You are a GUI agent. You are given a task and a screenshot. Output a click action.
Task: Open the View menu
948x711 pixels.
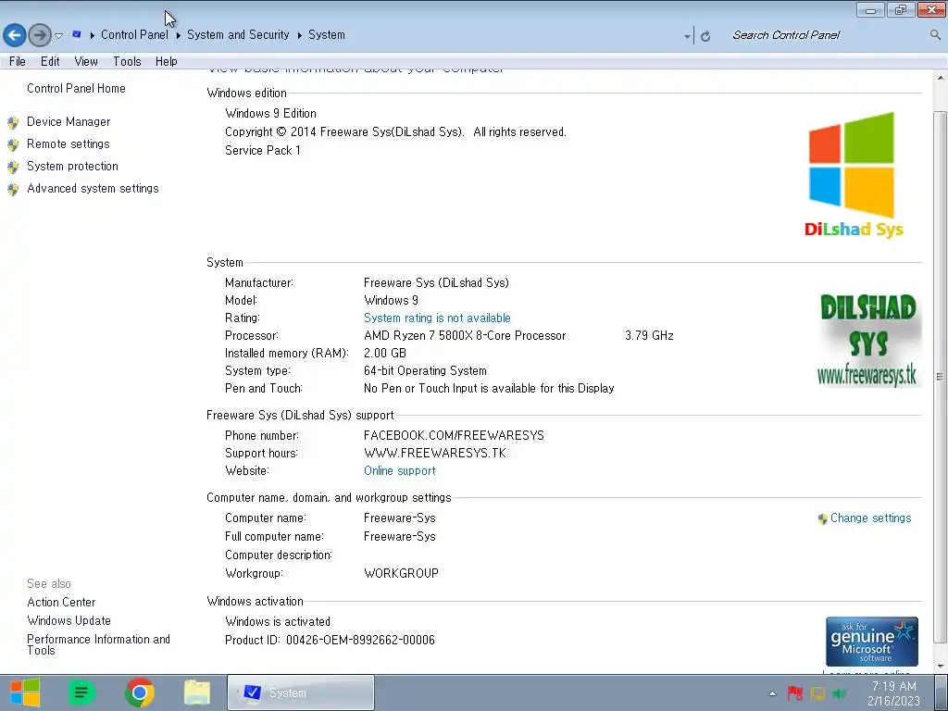86,61
